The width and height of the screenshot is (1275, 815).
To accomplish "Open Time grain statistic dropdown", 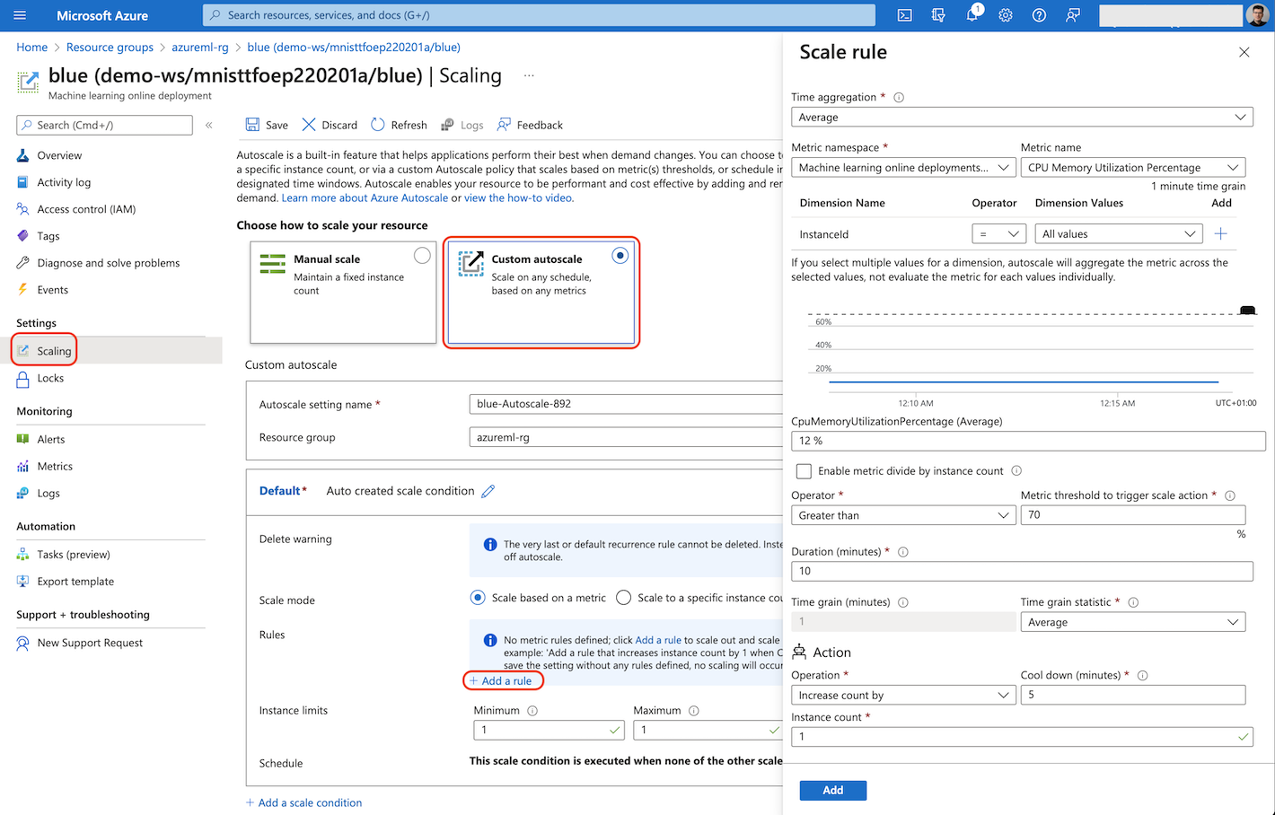I will click(1133, 622).
